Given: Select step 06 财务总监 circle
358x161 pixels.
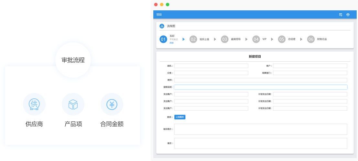Looking at the screenshot, I should pos(311,39).
